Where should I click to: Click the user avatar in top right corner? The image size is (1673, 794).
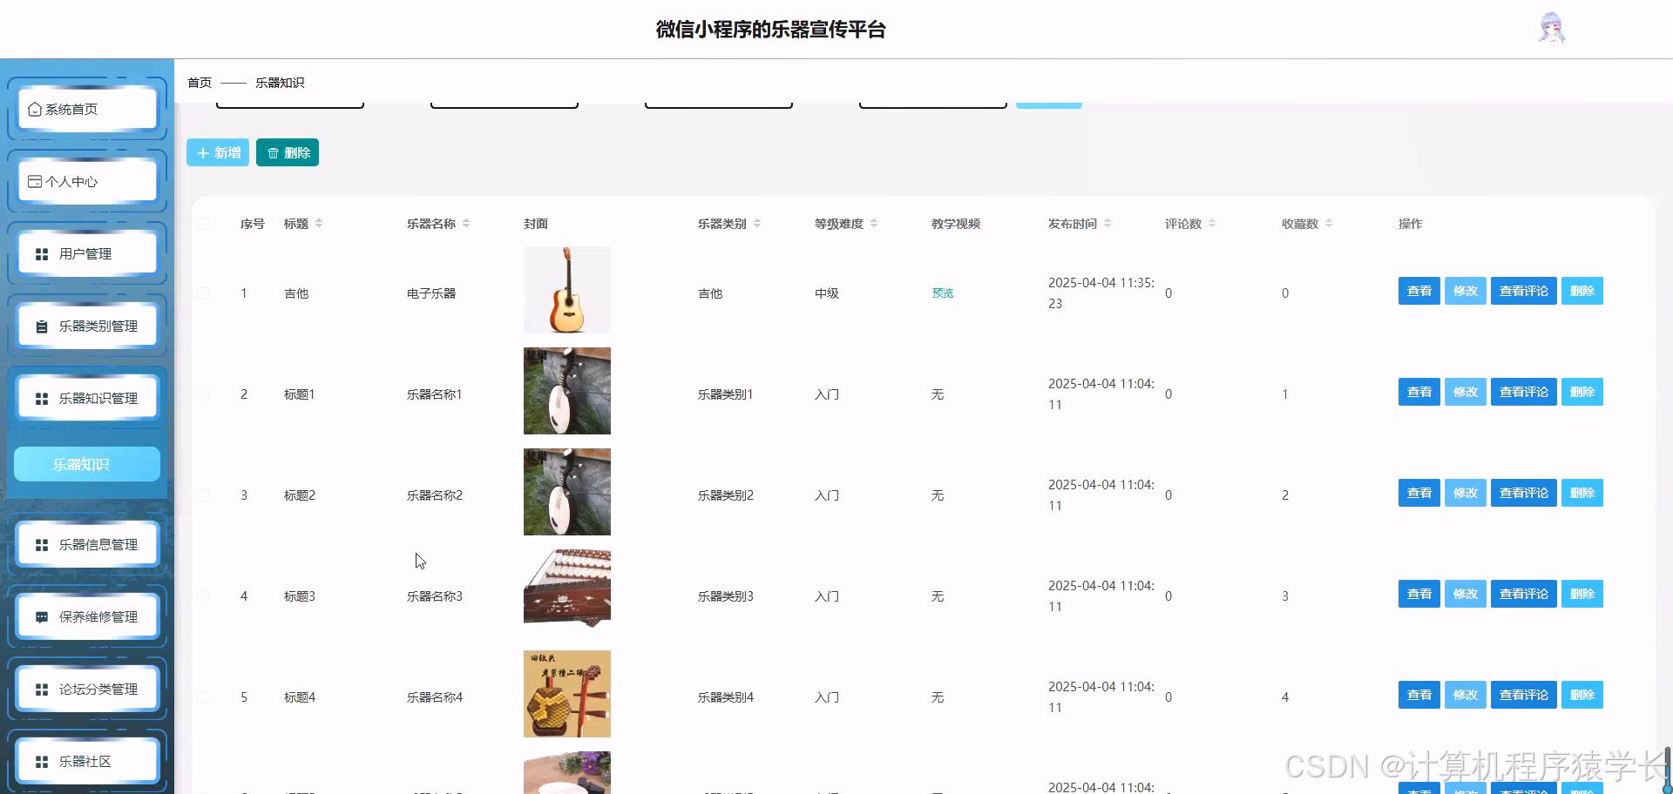[1553, 28]
